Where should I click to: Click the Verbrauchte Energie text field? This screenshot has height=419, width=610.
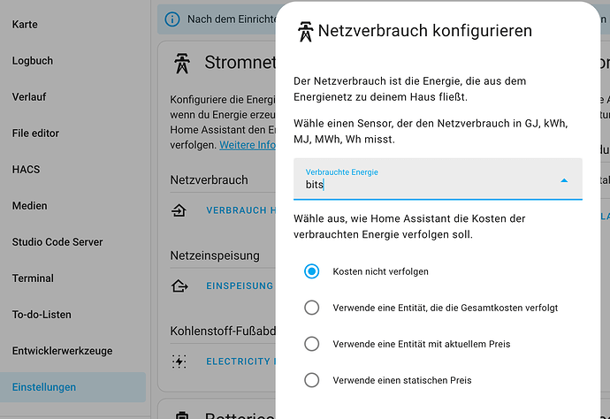(438, 179)
